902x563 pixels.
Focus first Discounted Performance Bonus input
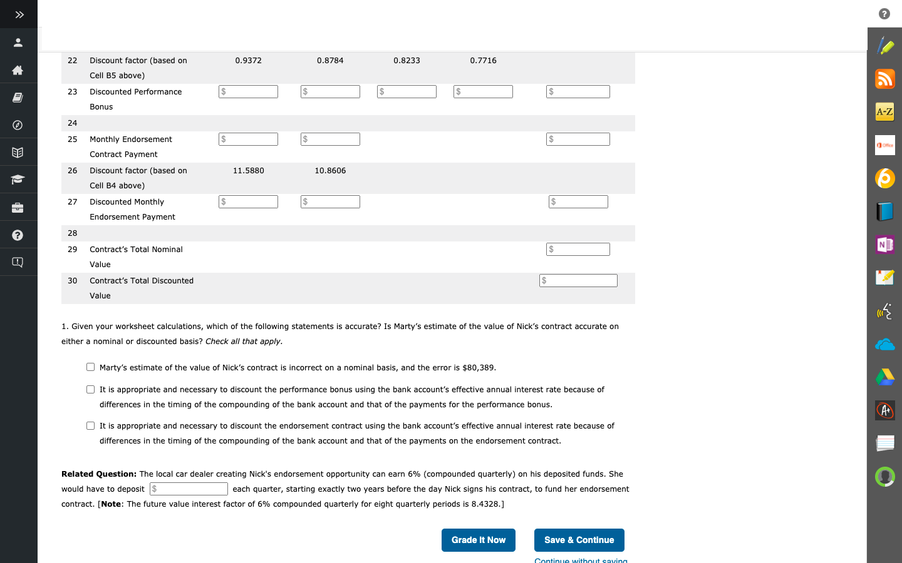click(x=248, y=92)
